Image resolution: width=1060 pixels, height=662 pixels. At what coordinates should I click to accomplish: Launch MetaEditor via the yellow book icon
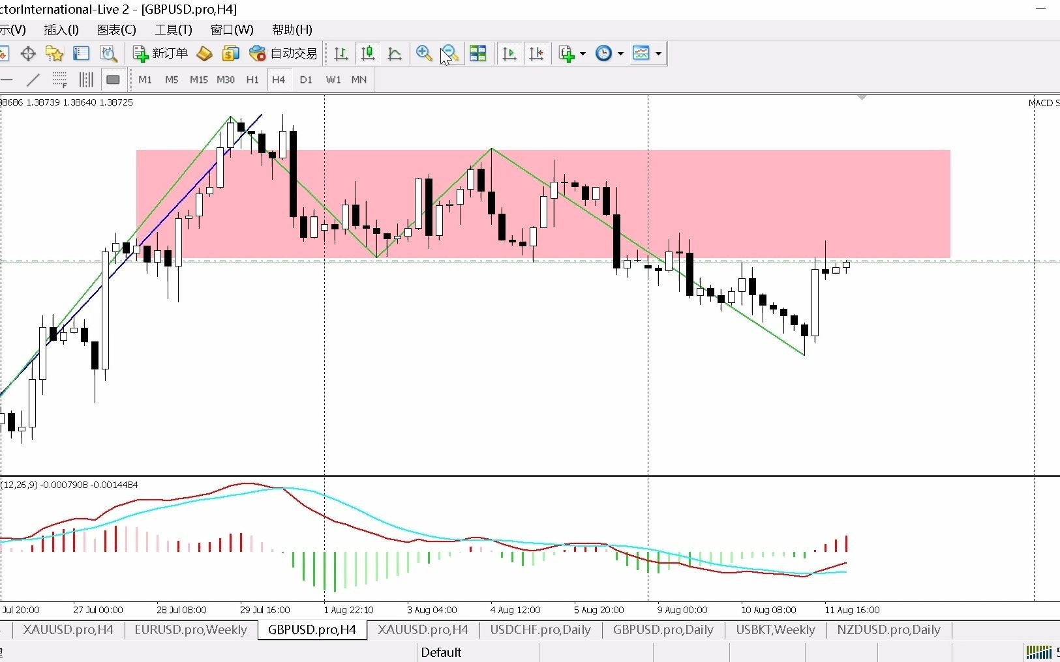pos(204,53)
